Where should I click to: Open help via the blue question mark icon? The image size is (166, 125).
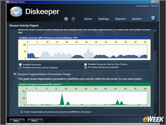153,18
